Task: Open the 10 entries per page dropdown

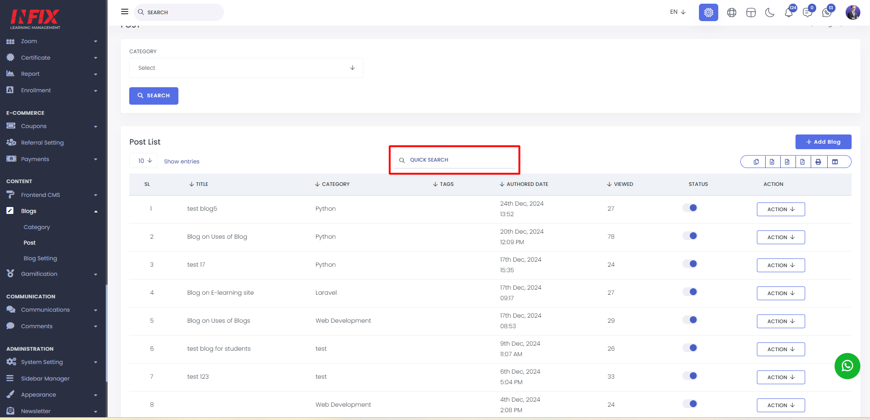Action: point(143,161)
